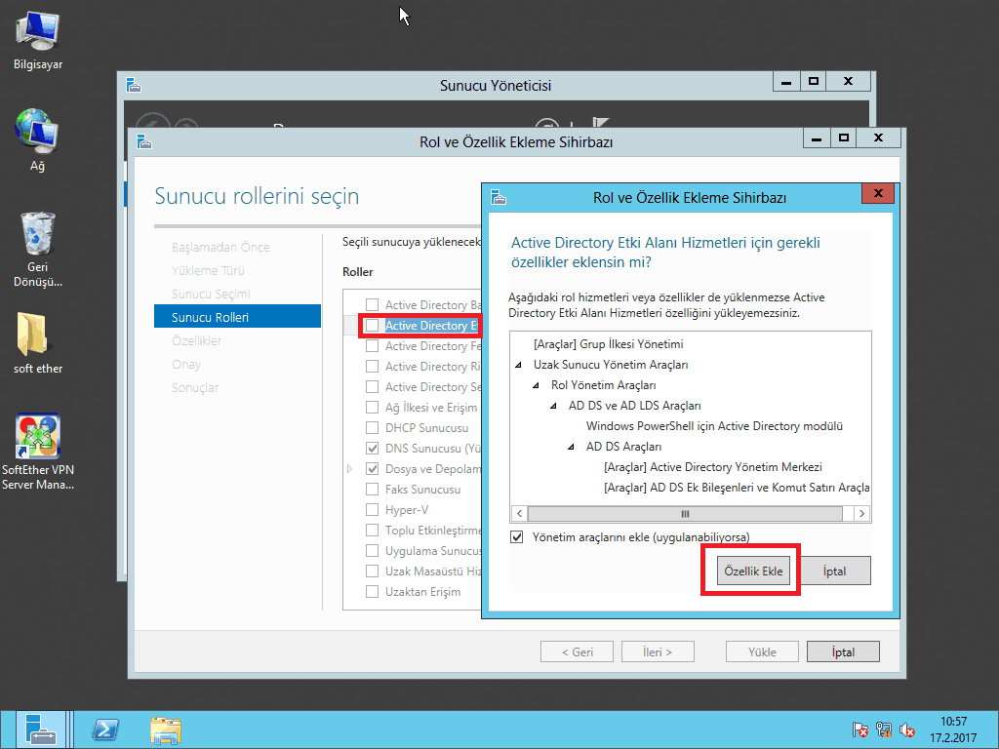Open the soft ether folder icon
This screenshot has height=749, width=999.
[37, 335]
